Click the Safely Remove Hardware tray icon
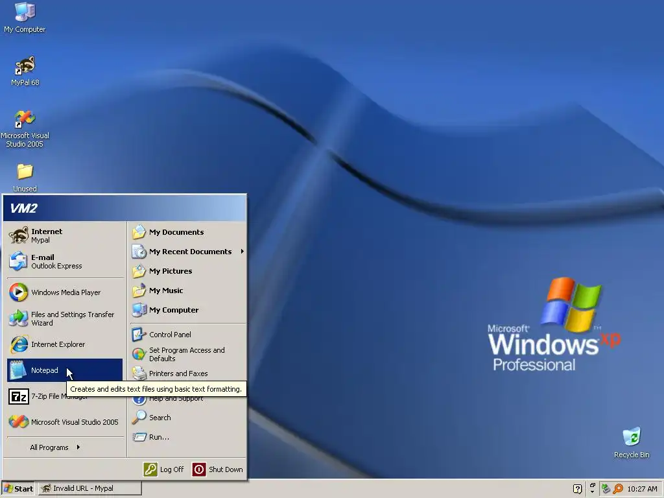Viewport: 664px width, 498px height. point(606,489)
